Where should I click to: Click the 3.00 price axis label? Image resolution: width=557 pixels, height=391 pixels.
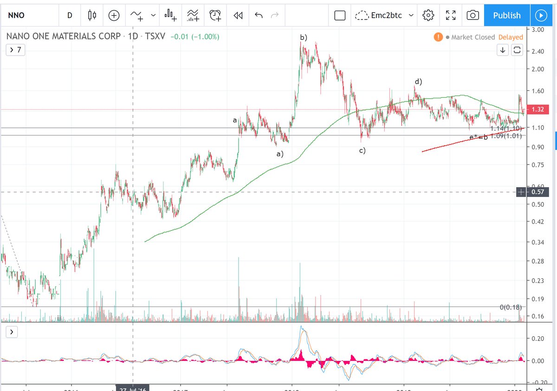pyautogui.click(x=538, y=29)
